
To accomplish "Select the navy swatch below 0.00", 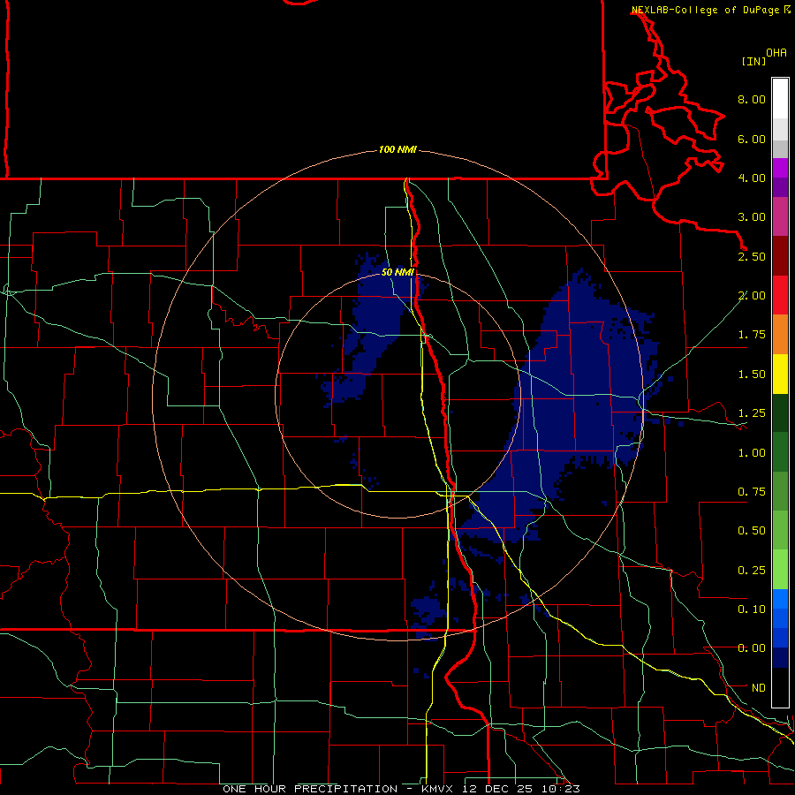I will (780, 658).
